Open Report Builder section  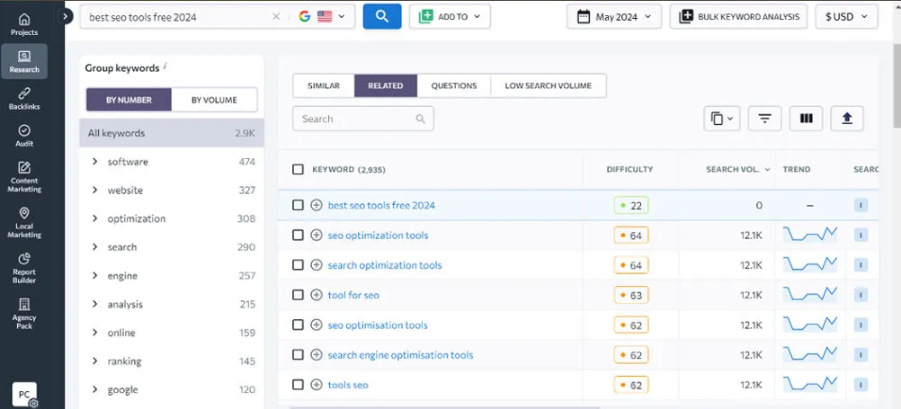coord(24,268)
